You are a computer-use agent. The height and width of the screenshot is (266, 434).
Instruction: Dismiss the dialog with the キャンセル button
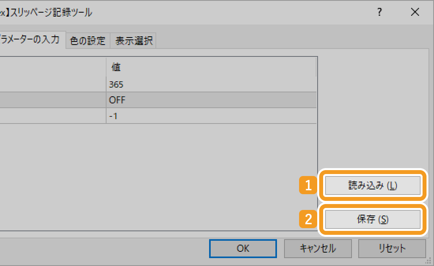pos(318,248)
